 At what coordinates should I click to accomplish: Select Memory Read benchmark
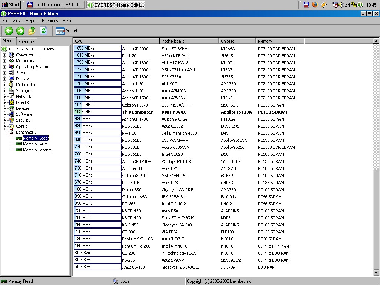pos(35,138)
